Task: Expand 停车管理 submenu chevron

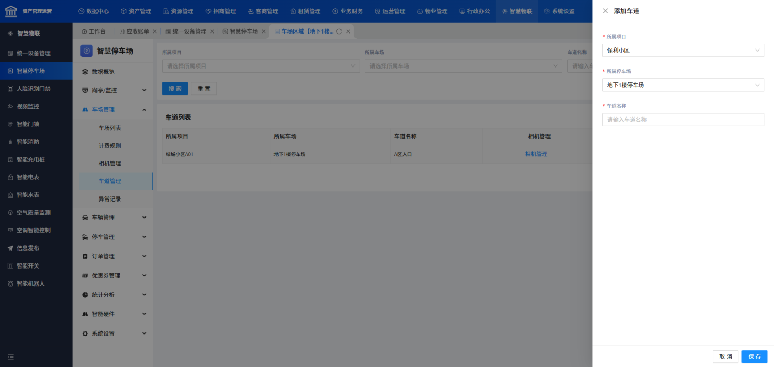Action: (x=144, y=237)
